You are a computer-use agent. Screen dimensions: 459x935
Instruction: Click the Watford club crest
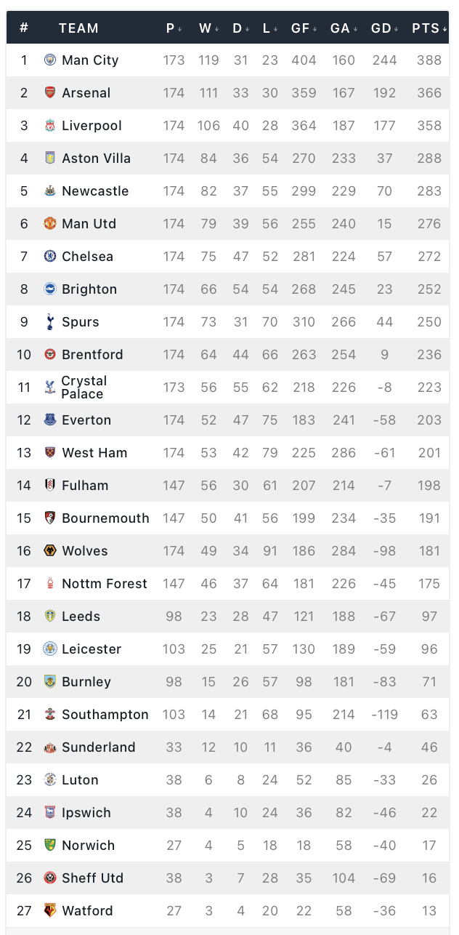[x=50, y=910]
